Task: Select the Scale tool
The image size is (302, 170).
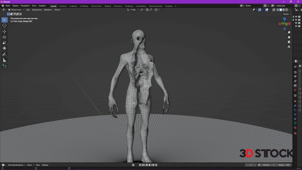Action: click(x=4, y=43)
